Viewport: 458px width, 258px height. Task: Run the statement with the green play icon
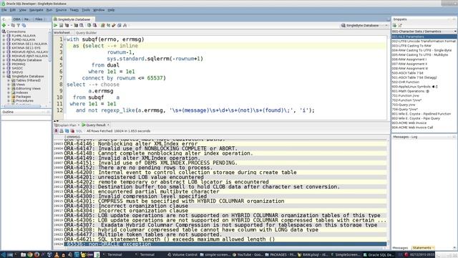click(55, 26)
